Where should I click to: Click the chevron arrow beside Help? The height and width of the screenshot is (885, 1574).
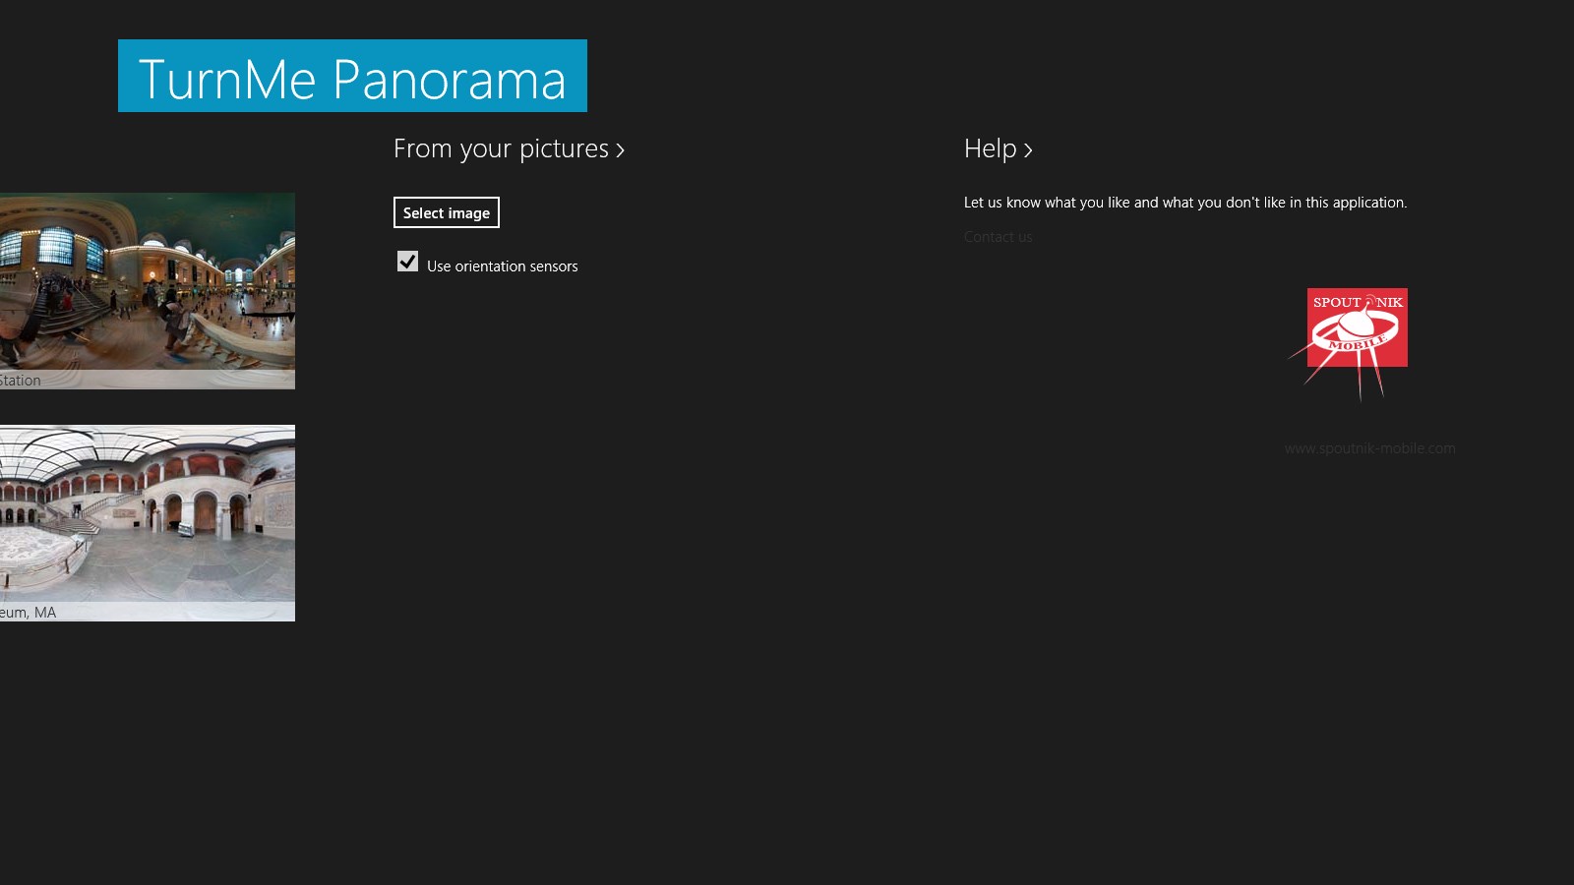click(x=1028, y=150)
